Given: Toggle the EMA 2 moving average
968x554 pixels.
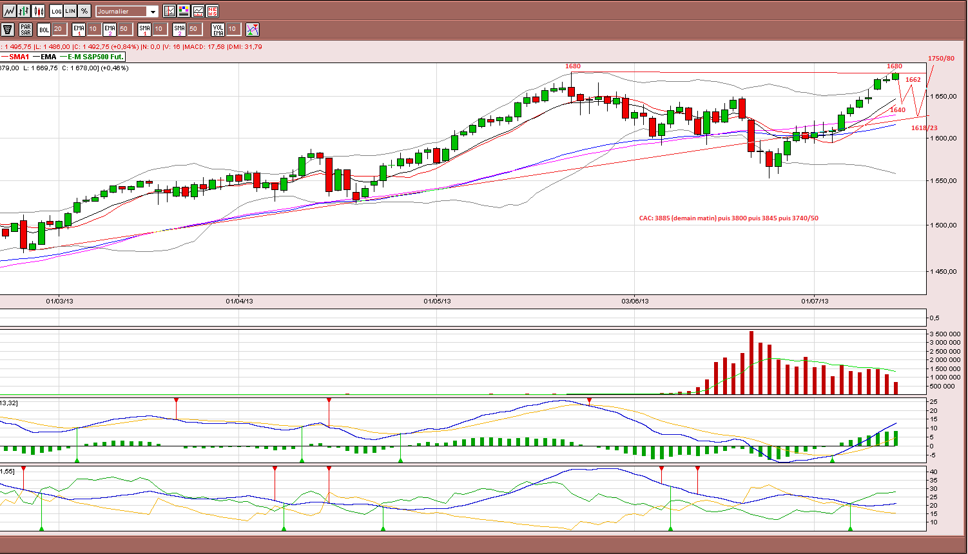Looking at the screenshot, I should point(110,29).
